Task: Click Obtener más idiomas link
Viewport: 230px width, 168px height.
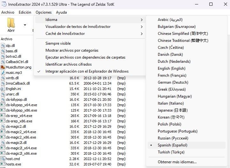Action: 186,162
